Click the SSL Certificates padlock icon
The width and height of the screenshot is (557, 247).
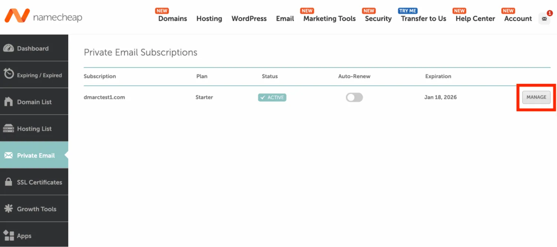[x=9, y=182]
